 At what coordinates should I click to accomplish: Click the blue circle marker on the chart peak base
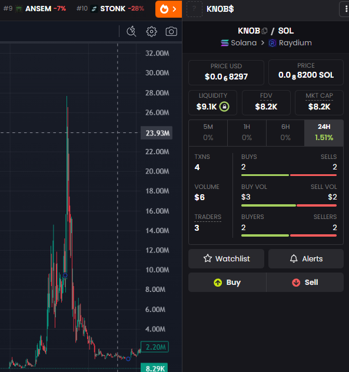point(65,275)
